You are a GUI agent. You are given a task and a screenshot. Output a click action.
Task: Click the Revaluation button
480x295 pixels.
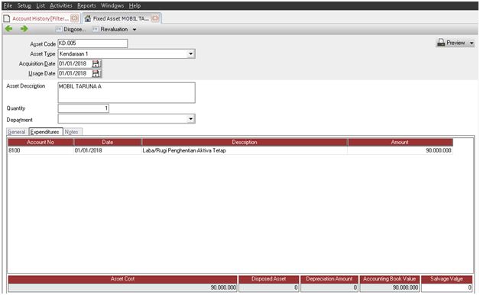pos(111,29)
